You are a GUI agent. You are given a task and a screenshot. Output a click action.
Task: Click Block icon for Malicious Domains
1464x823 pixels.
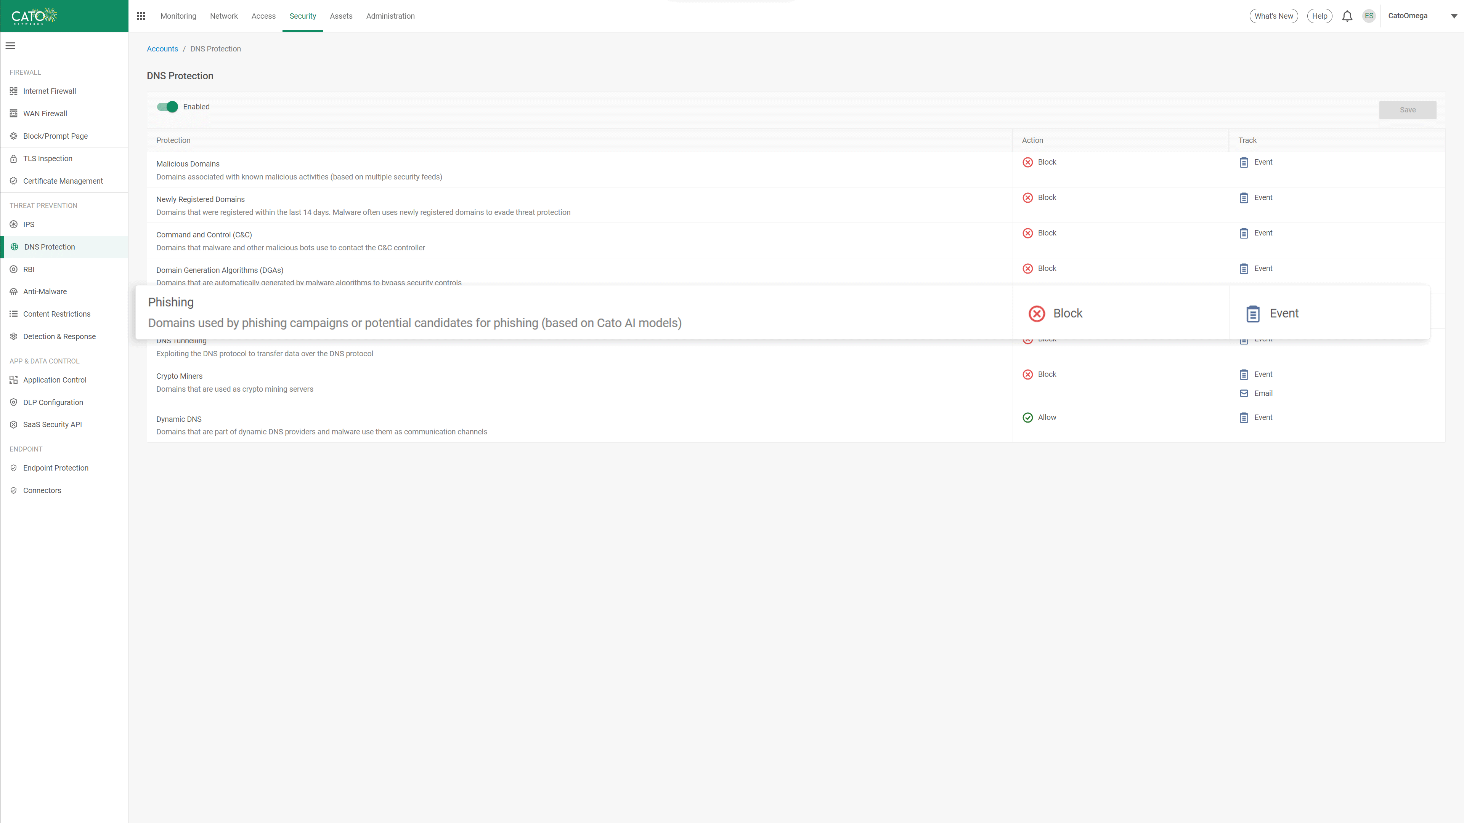tap(1027, 162)
